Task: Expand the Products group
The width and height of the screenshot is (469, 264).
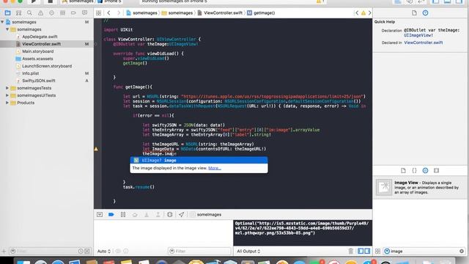Action: (x=7, y=103)
